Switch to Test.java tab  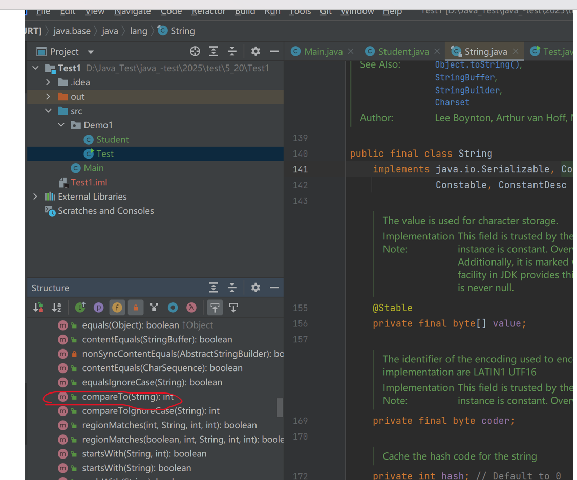coord(552,52)
